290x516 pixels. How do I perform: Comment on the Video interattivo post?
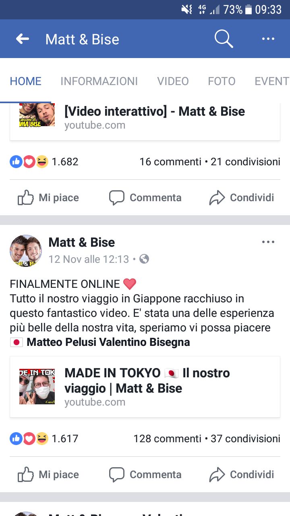tap(145, 198)
